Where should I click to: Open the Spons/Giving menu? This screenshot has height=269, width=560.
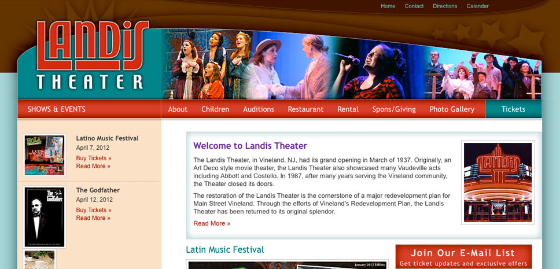tap(394, 109)
